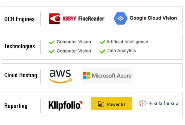Select the Google Cloud Vision hexagon icon

coord(121,18)
